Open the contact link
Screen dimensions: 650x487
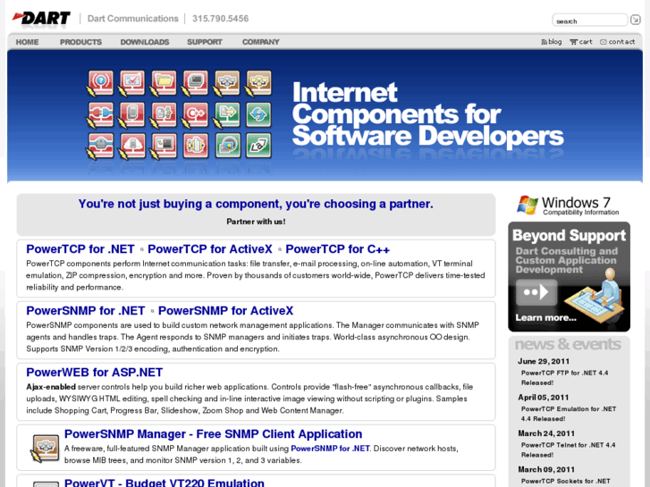tap(618, 41)
